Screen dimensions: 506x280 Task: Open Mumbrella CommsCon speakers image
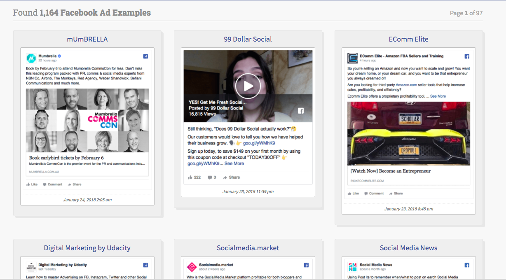pyautogui.click(x=87, y=120)
